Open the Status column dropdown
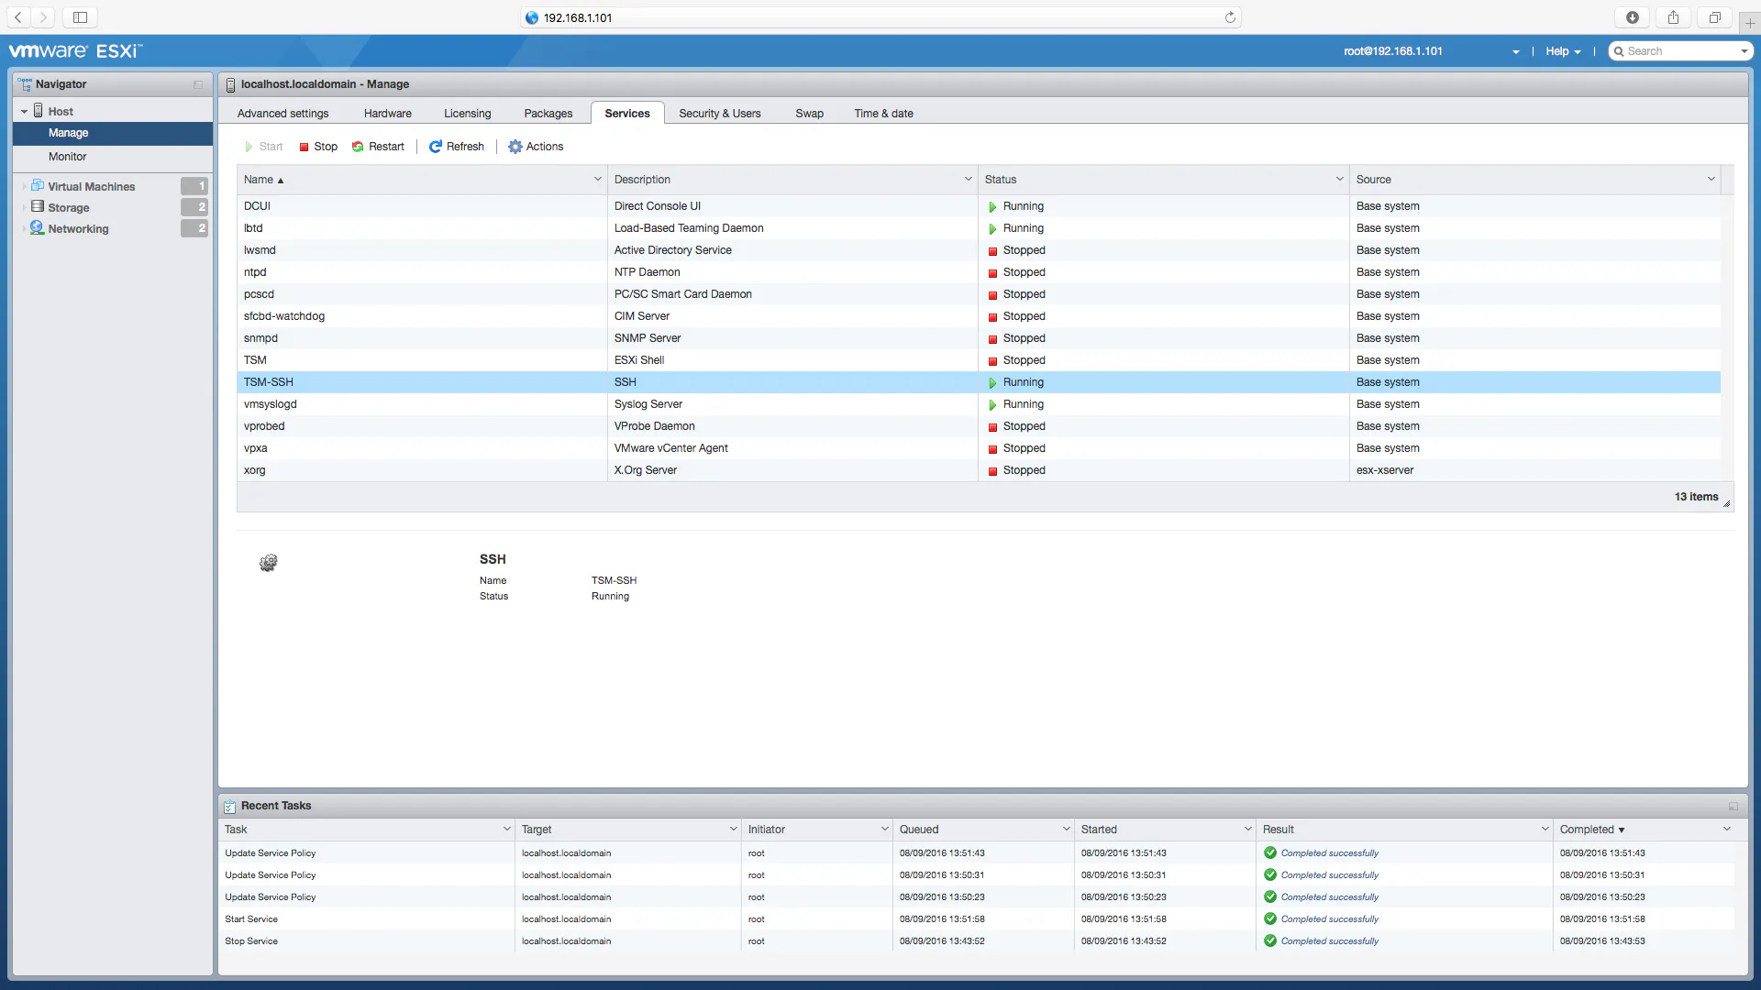 [1340, 180]
